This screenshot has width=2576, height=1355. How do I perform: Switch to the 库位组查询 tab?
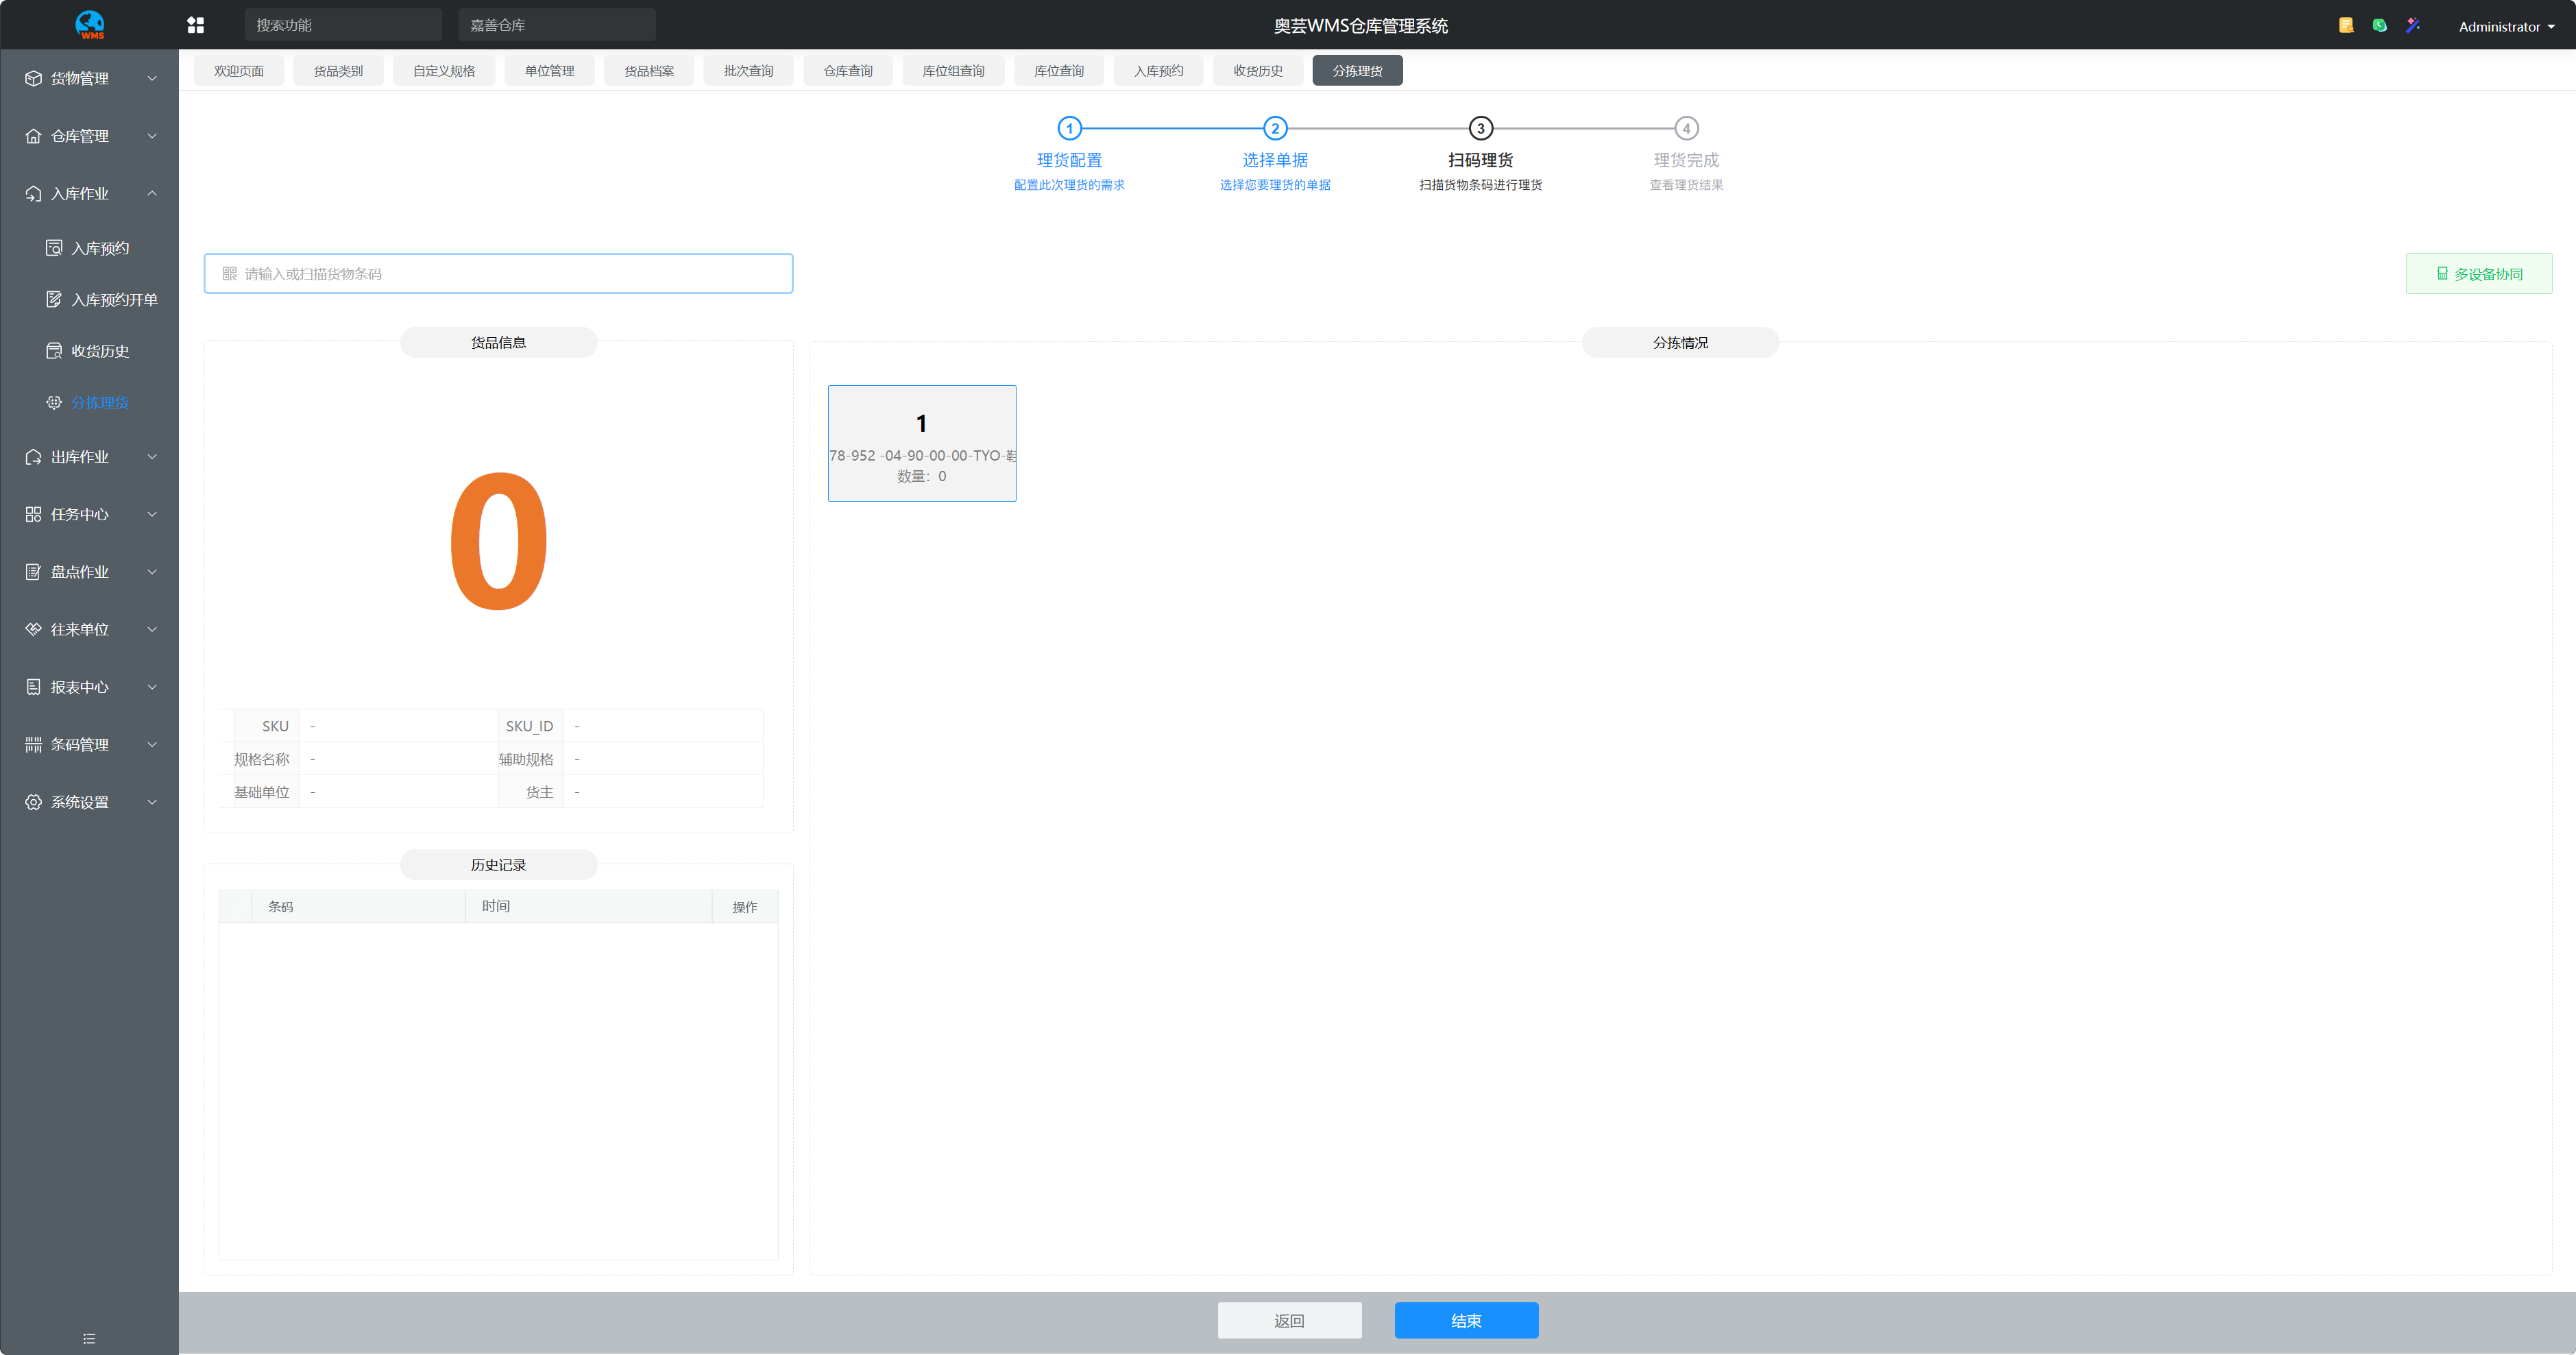tap(953, 71)
